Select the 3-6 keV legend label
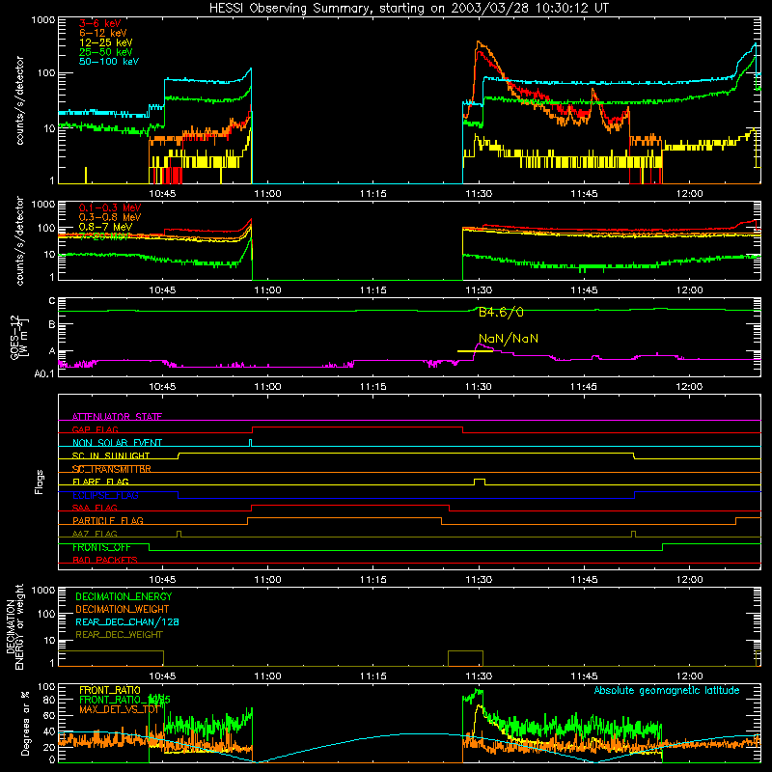This screenshot has width=772, height=772. point(100,23)
